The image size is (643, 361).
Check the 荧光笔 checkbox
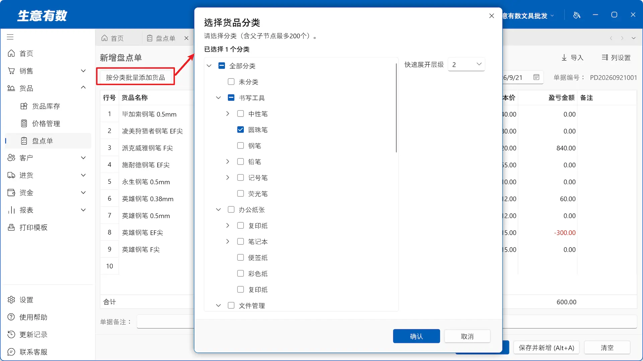[240, 193]
